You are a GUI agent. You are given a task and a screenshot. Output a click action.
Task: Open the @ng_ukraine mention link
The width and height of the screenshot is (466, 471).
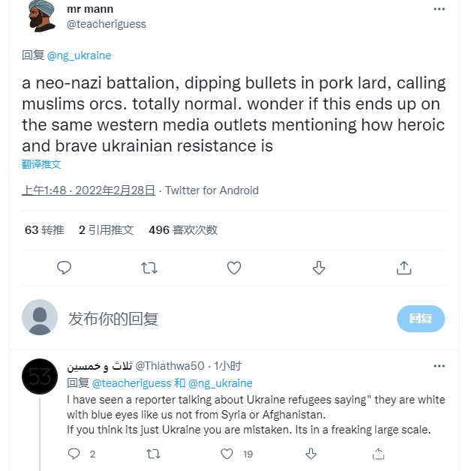tap(79, 55)
